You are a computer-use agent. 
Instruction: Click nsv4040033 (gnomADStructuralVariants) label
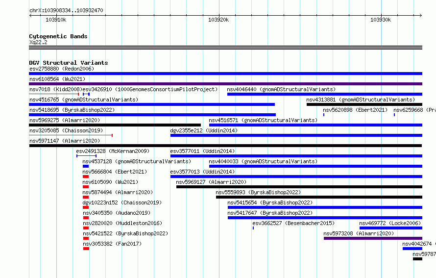point(263,161)
